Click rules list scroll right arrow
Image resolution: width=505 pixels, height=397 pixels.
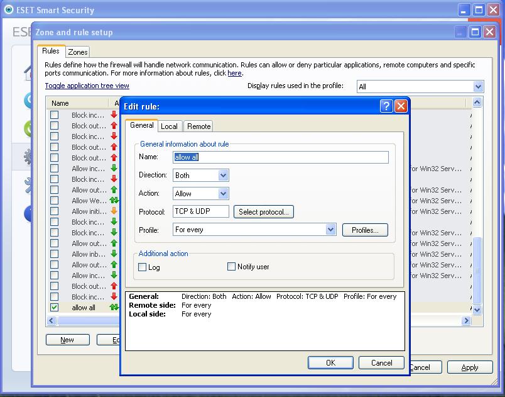coord(466,320)
